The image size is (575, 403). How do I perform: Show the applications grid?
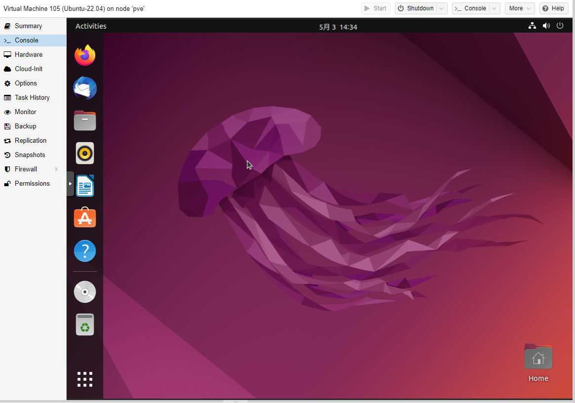[x=85, y=379]
